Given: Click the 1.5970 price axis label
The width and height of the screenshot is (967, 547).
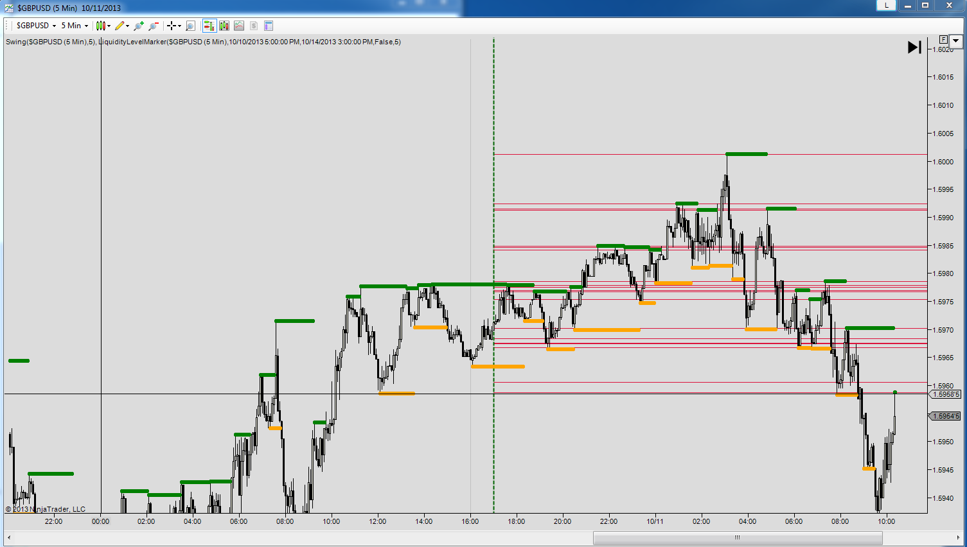Looking at the screenshot, I should [x=943, y=330].
